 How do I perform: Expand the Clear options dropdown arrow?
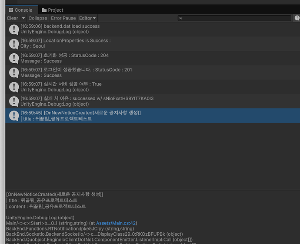[23, 18]
